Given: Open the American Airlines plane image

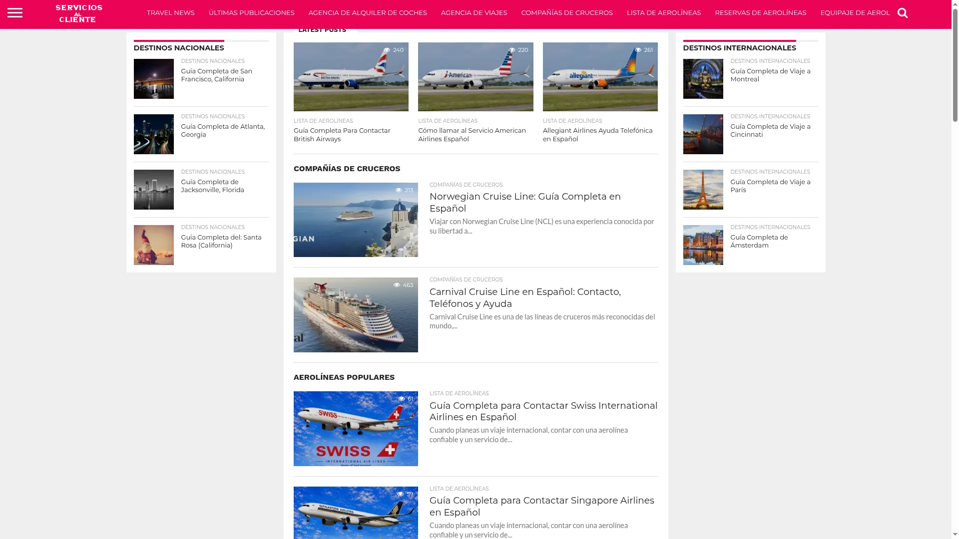Looking at the screenshot, I should pyautogui.click(x=476, y=77).
